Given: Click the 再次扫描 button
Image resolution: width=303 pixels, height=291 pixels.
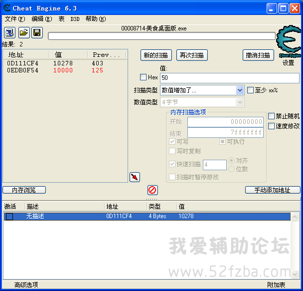Looking at the screenshot, I should coord(192,55).
